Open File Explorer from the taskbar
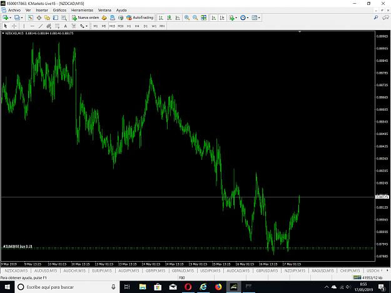391x293 pixels. click(x=143, y=287)
